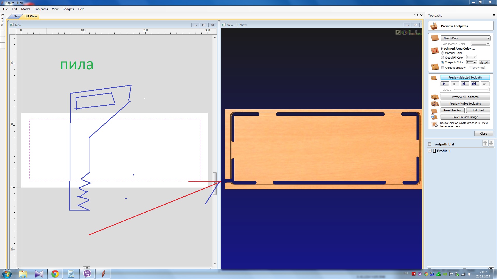Screen dimensions: 497x279
Task: Select Material Color radio button
Action: (x=443, y=53)
